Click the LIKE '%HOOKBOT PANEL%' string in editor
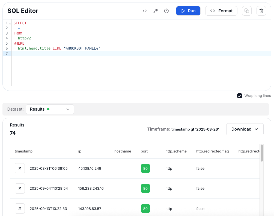The height and width of the screenshot is (216, 274). click(76, 48)
